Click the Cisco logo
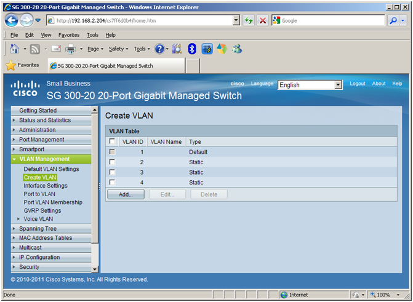This screenshot has height=302, width=413. click(x=25, y=89)
